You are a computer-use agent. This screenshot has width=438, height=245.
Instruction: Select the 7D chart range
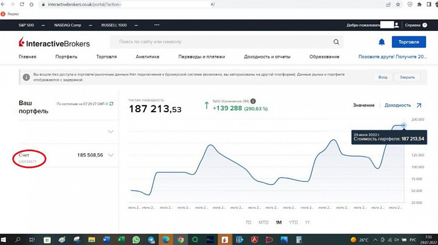[x=248, y=222]
